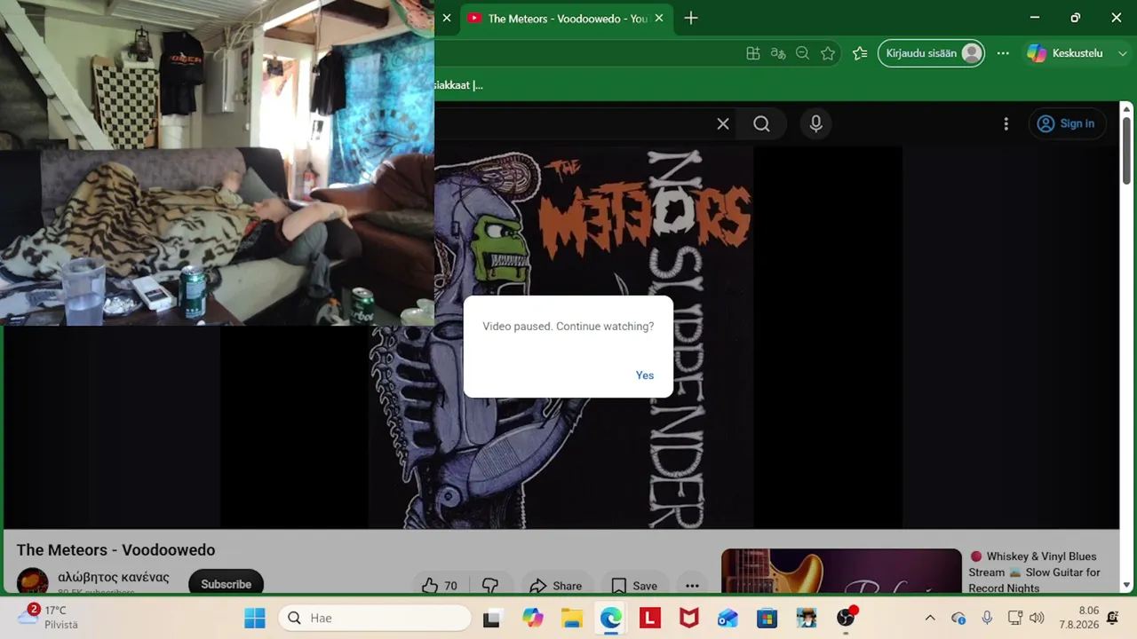Open the channel avatar below the video

[x=33, y=581]
